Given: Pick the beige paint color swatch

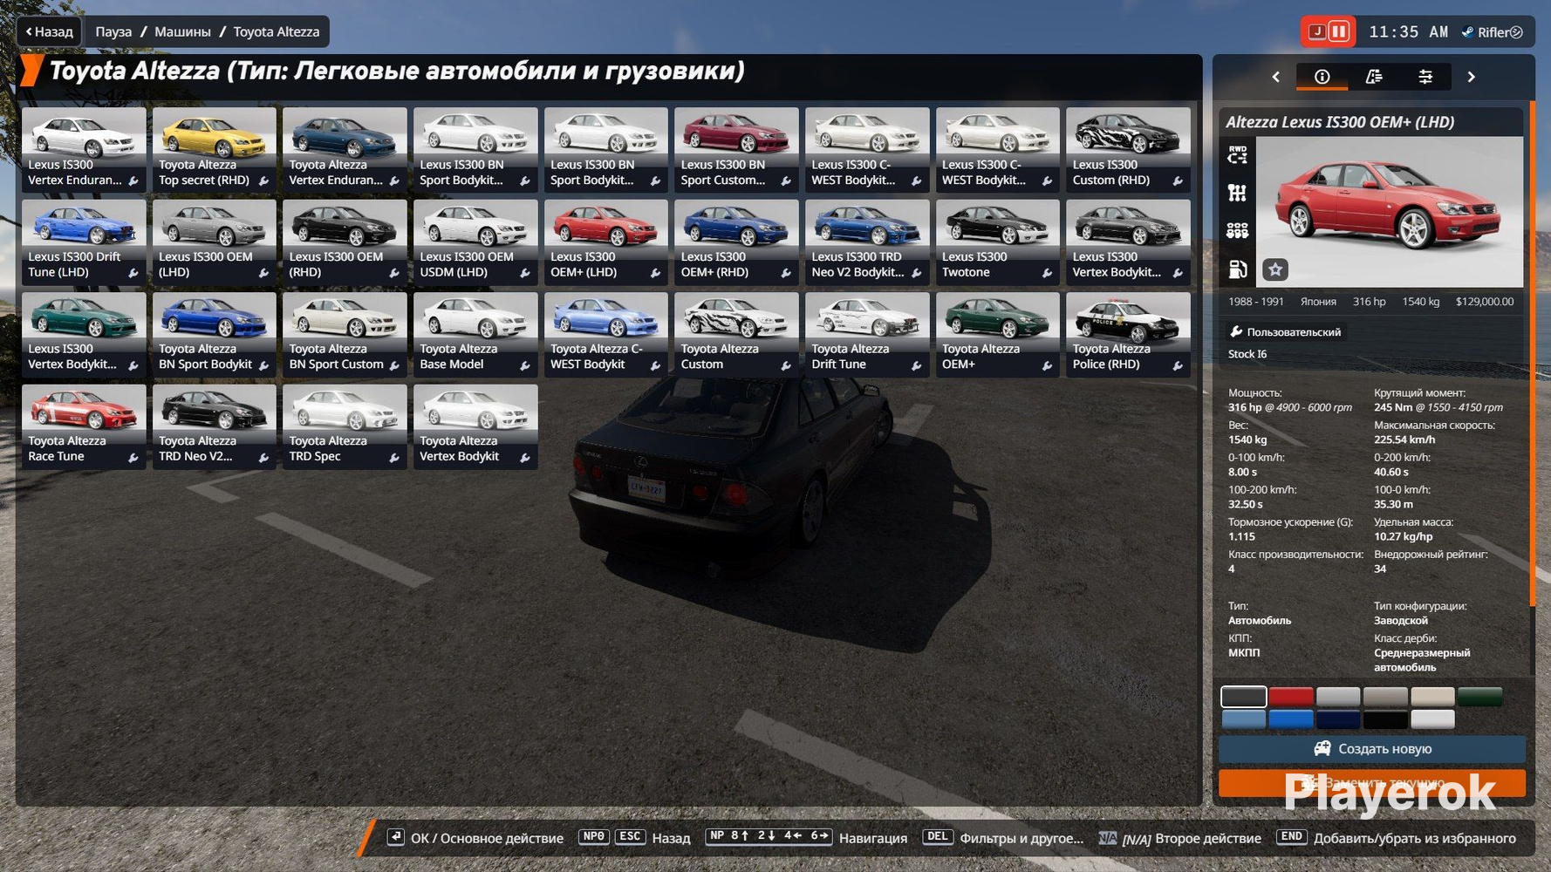Looking at the screenshot, I should pos(1433,696).
